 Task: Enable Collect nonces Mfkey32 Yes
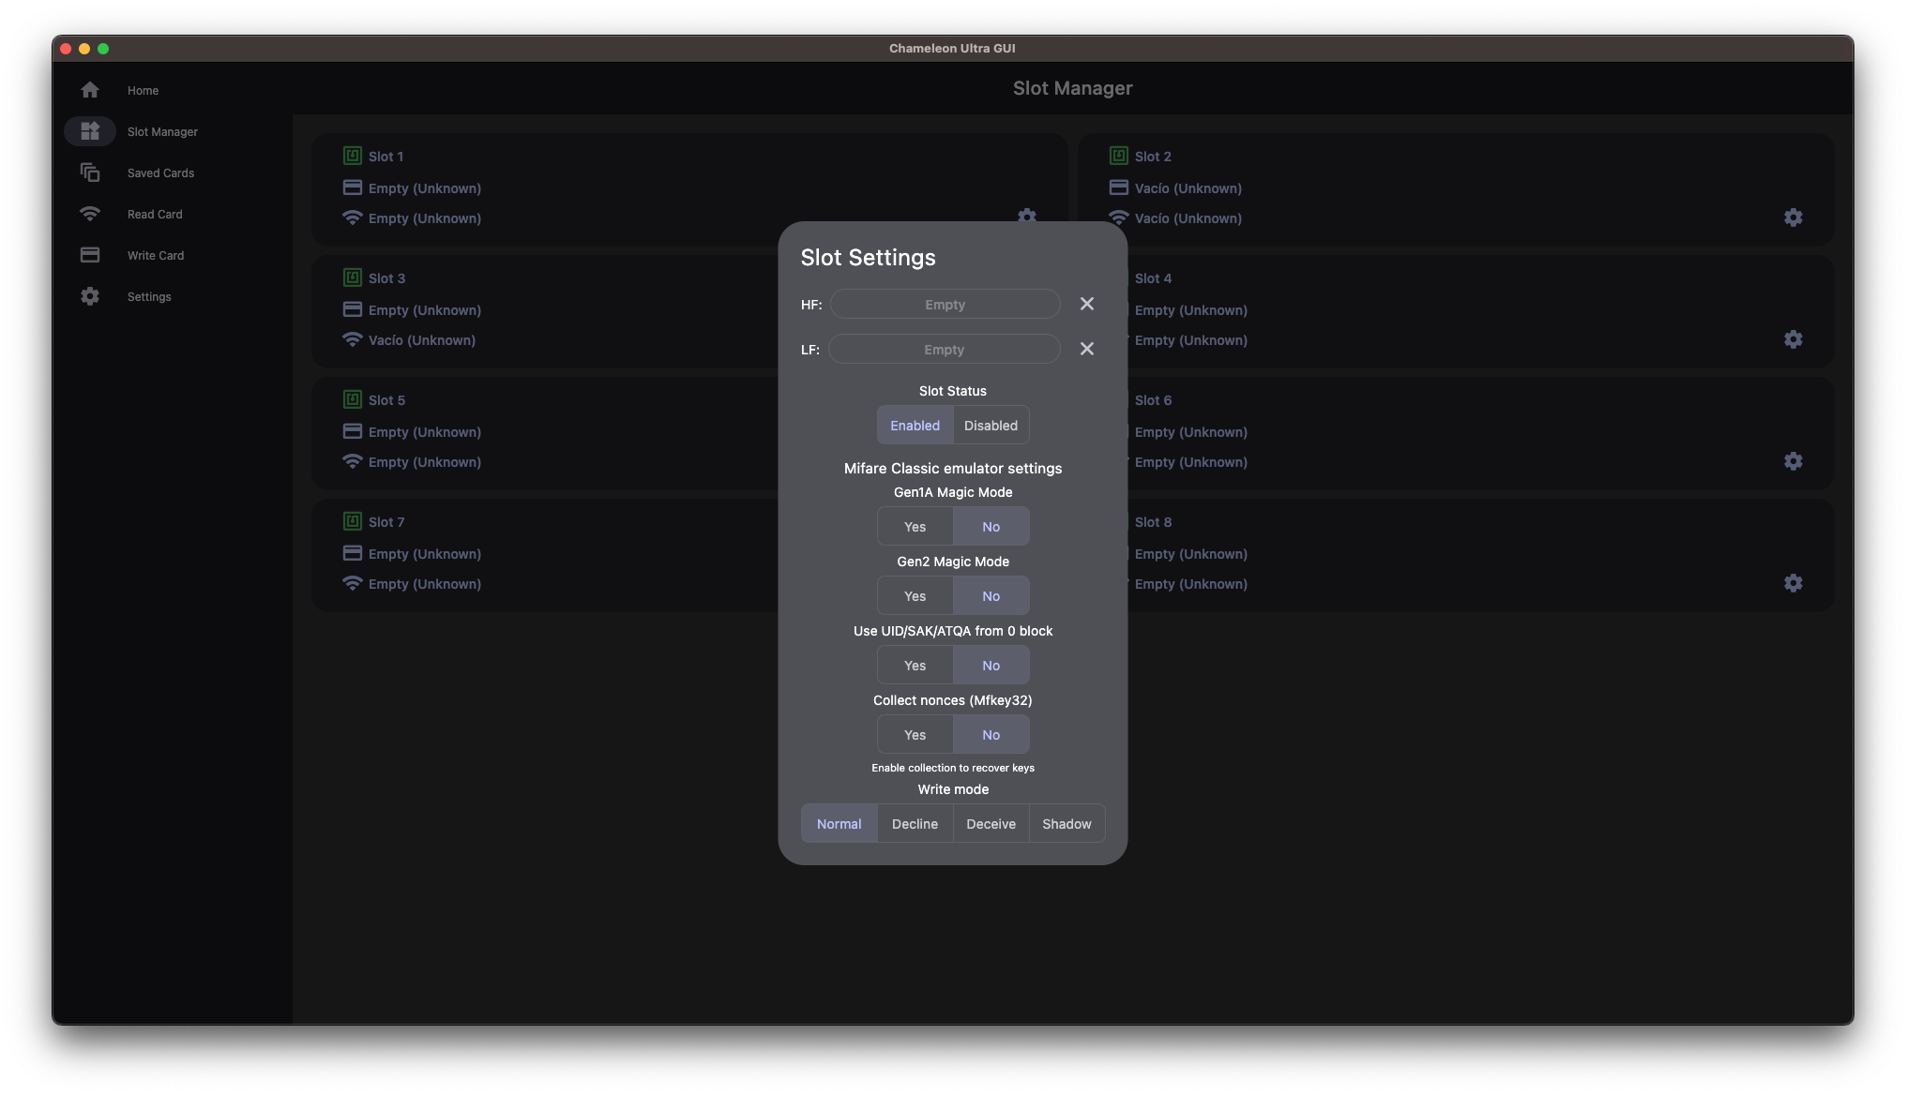click(x=914, y=734)
